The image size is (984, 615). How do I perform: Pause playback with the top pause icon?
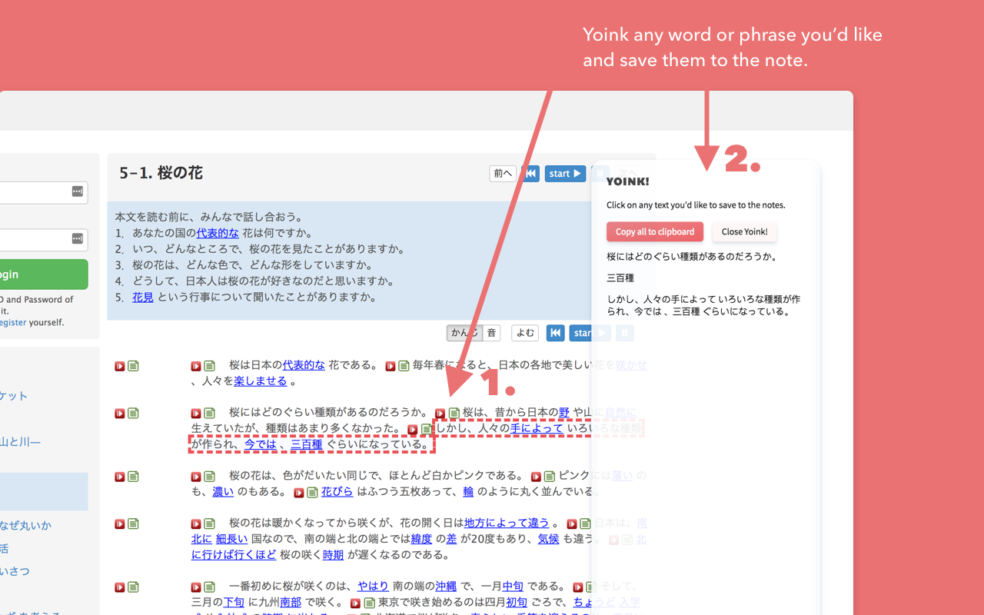point(600,173)
